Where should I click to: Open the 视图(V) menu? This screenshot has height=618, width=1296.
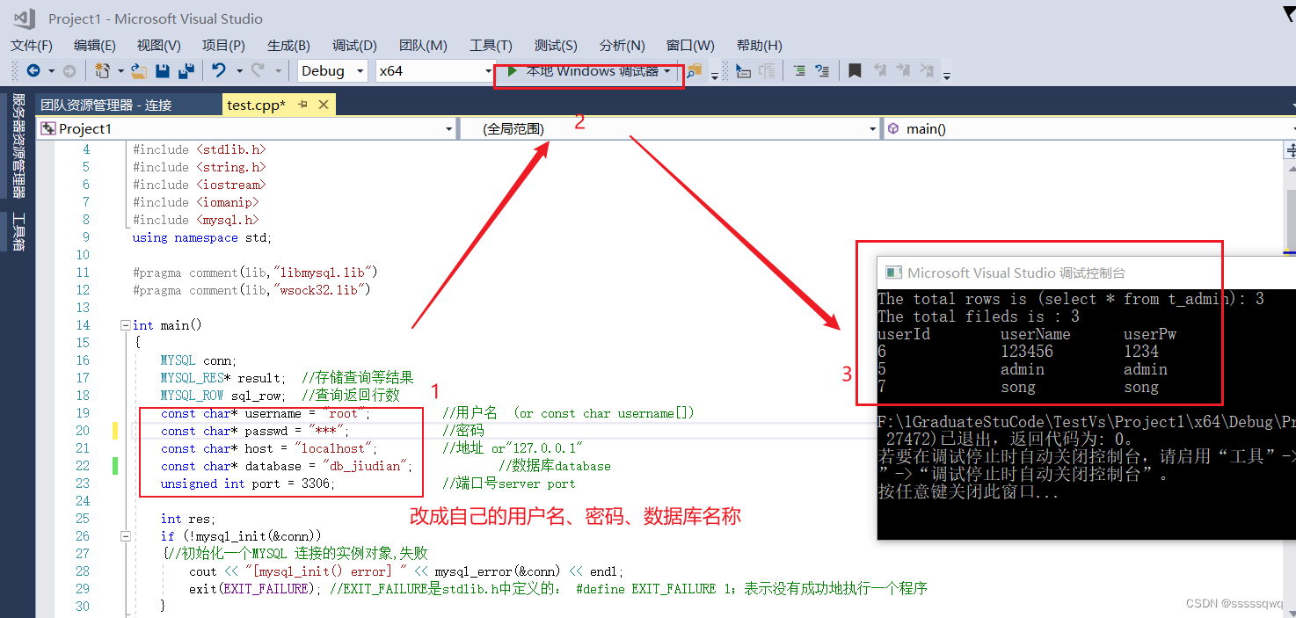click(x=159, y=46)
